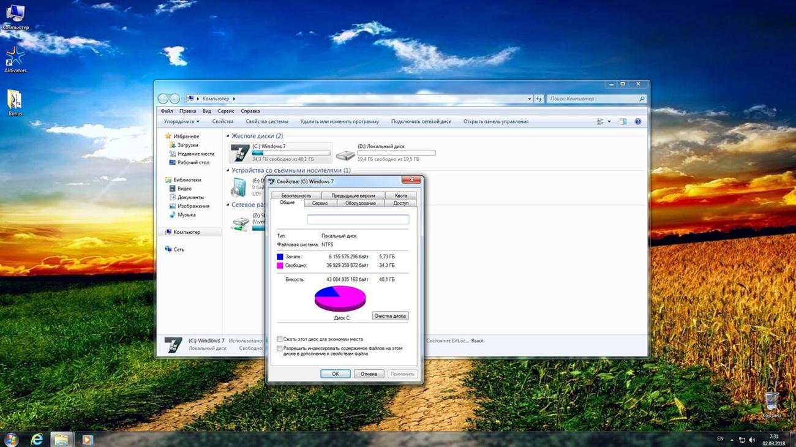This screenshot has width=796, height=447.
Task: Open the address bar history dropdown arrow
Action: pos(530,99)
